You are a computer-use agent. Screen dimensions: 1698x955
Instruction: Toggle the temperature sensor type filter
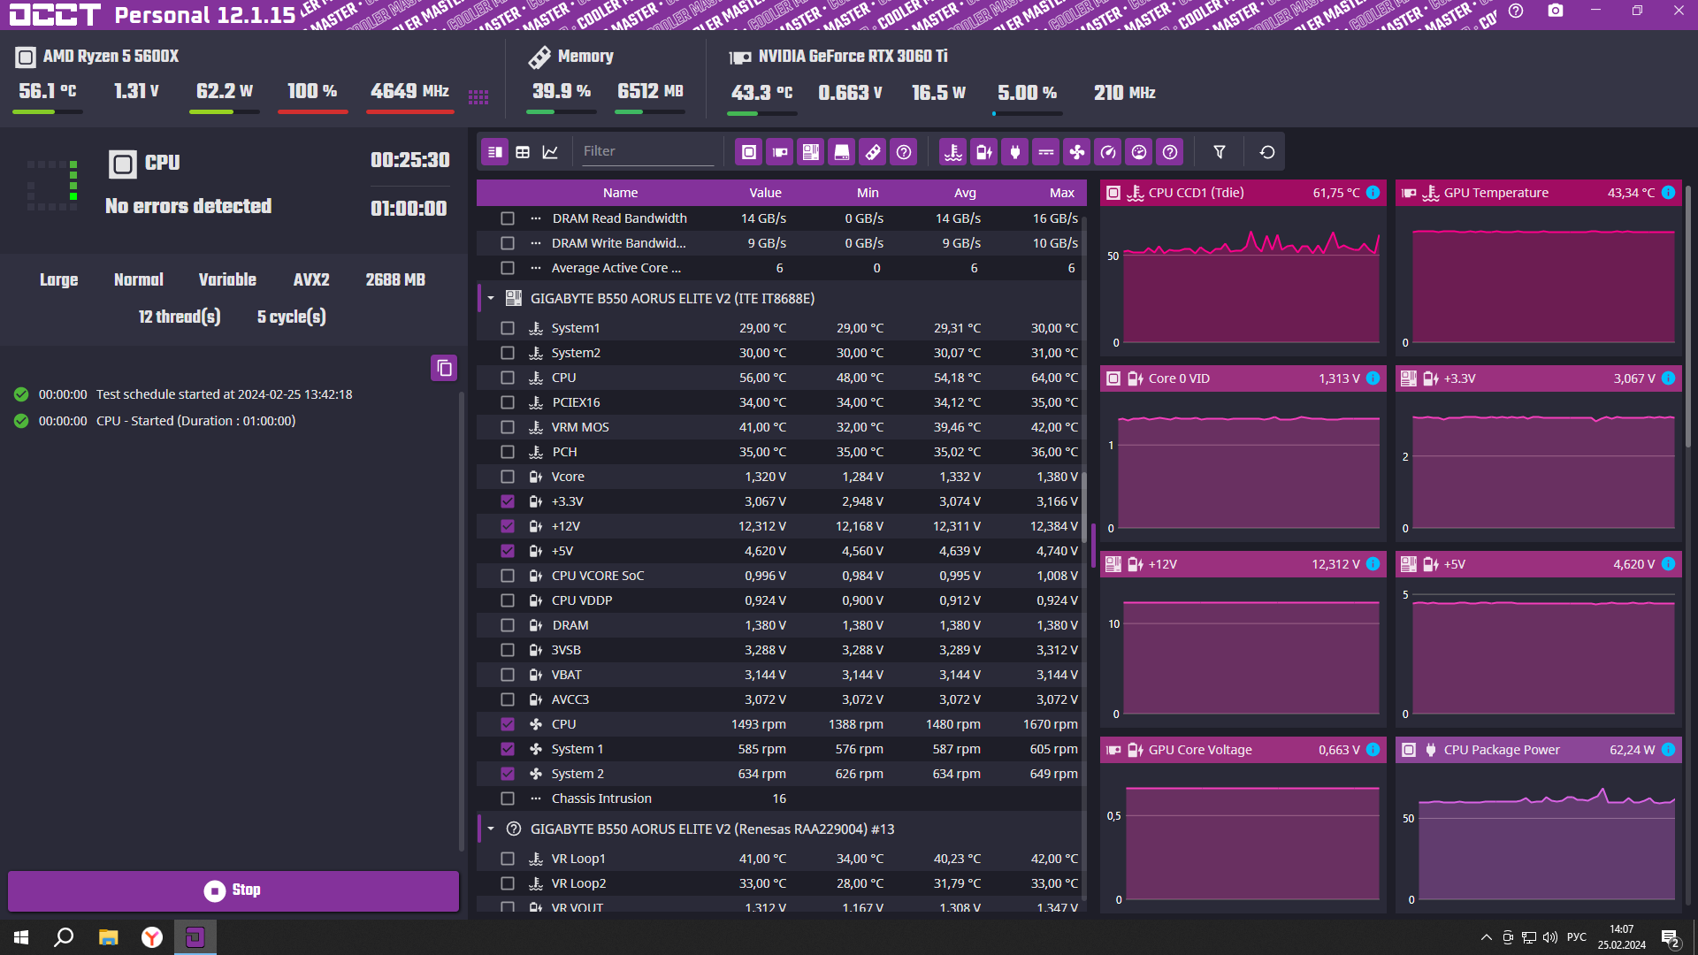(953, 152)
